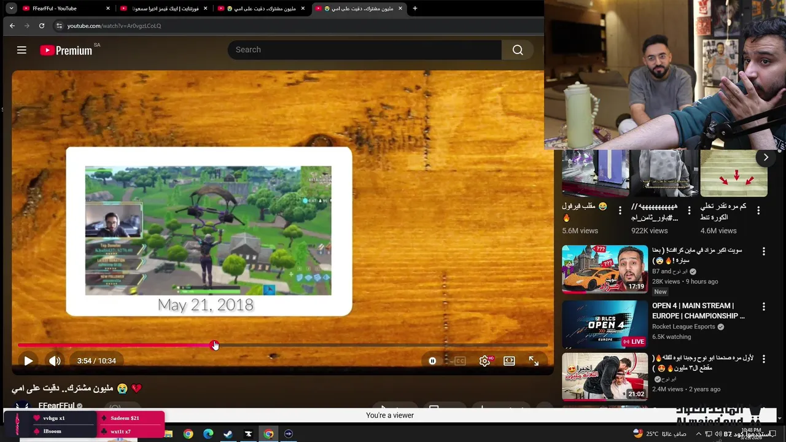
Task: Toggle closed captions CC button
Action: click(460, 361)
